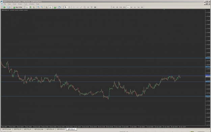Viewport: 211px width, 132px height.
Task: Open the New Chart dropdown
Action: (x=4, y=7)
